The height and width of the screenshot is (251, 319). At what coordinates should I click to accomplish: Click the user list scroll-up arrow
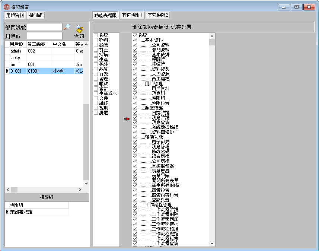click(x=86, y=44)
